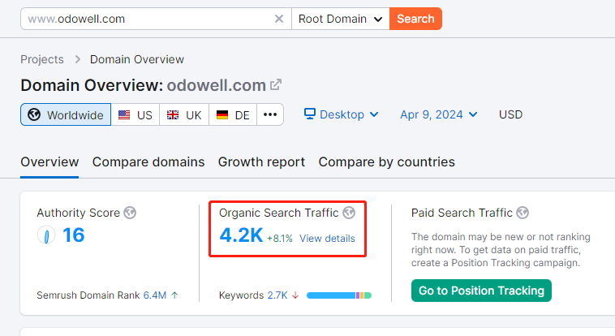Select the Overview tab

coord(49,162)
